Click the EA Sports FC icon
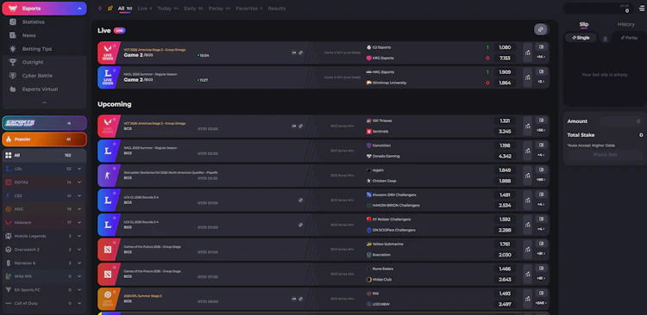This screenshot has height=315, width=647. point(8,290)
